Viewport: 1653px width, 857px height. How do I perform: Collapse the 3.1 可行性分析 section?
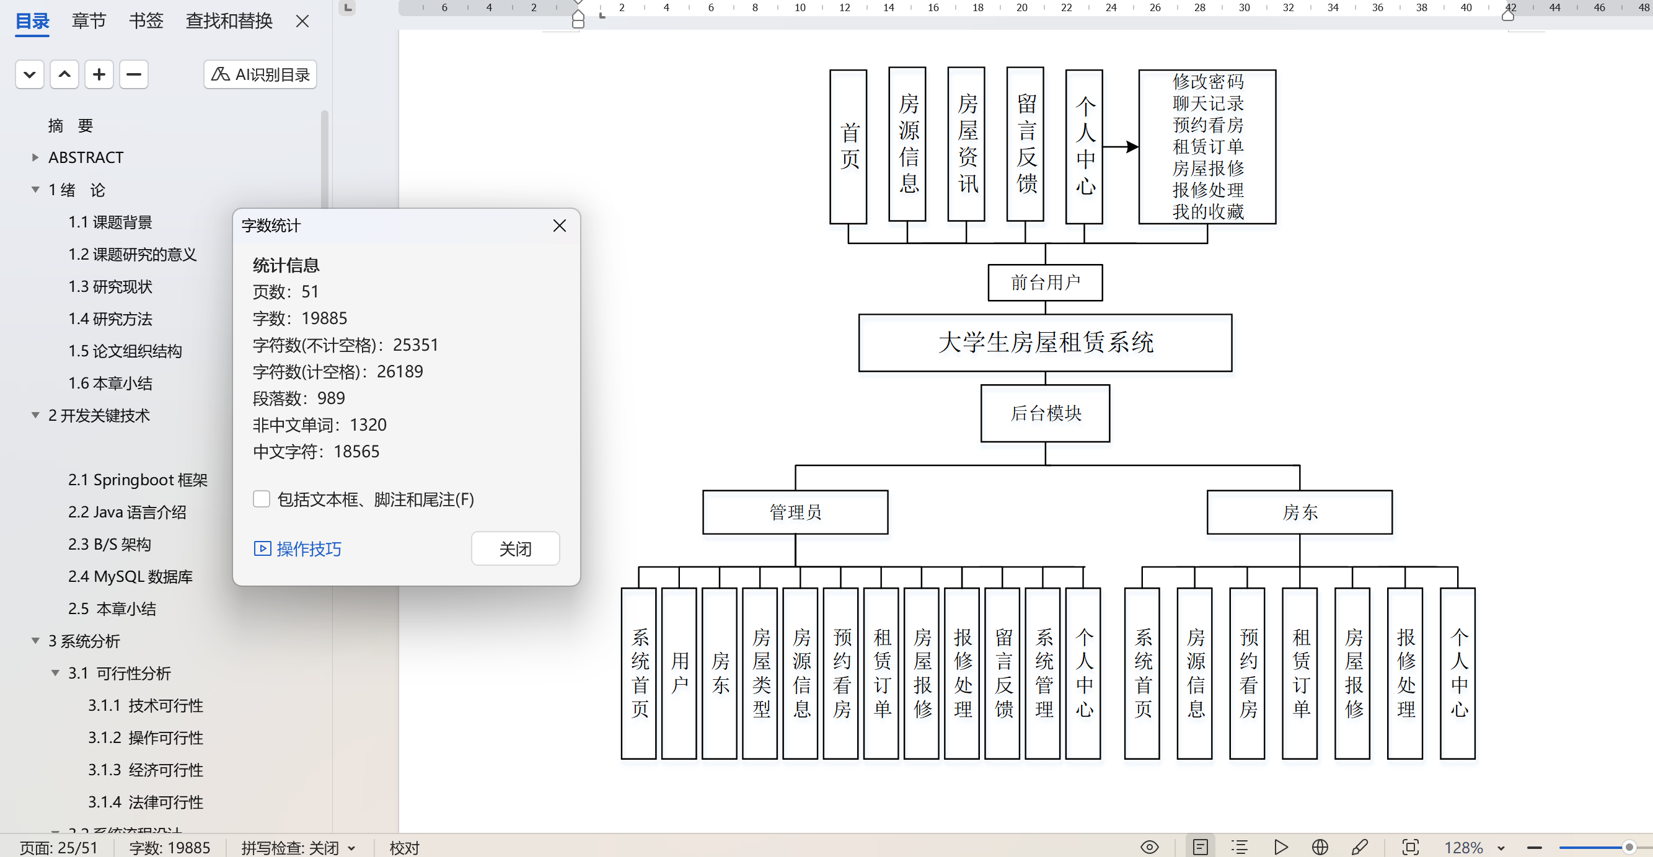[x=55, y=673]
